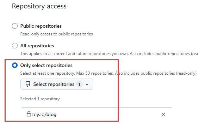Screen dimensions: 198x128
Task: Click the Public repositories label text
Action: pyautogui.click(x=41, y=26)
